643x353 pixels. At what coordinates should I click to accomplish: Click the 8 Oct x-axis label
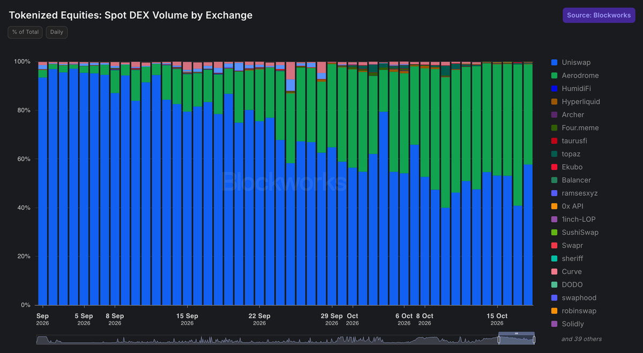click(x=425, y=319)
